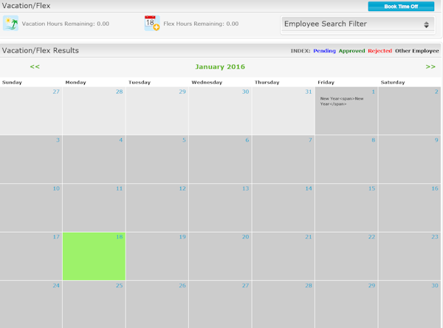Select Friday date 29 in last row
This screenshot has height=328, width=443.
click(x=346, y=304)
